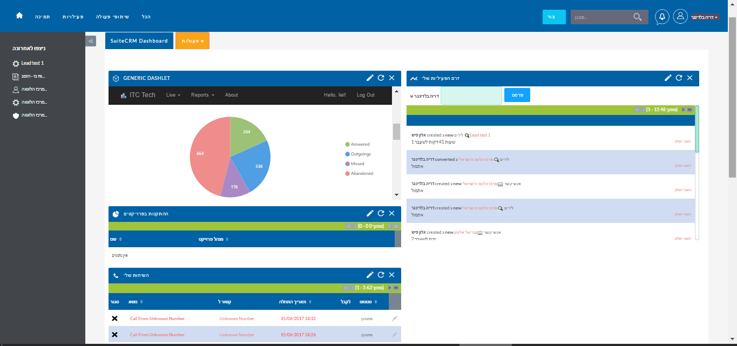This screenshot has width=737, height=346.
Task: Close the 18:32 call with X mark
Action: pos(114,318)
